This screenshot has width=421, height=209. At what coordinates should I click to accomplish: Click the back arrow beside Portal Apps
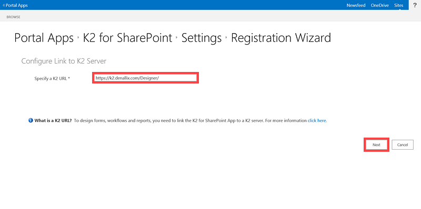(4, 5)
